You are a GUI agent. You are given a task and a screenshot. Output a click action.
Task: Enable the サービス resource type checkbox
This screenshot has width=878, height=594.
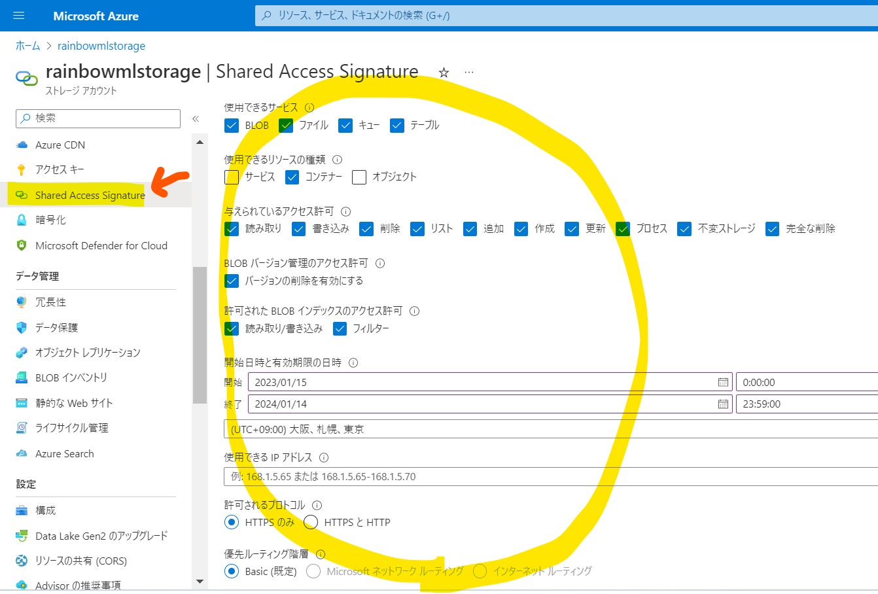click(x=232, y=177)
